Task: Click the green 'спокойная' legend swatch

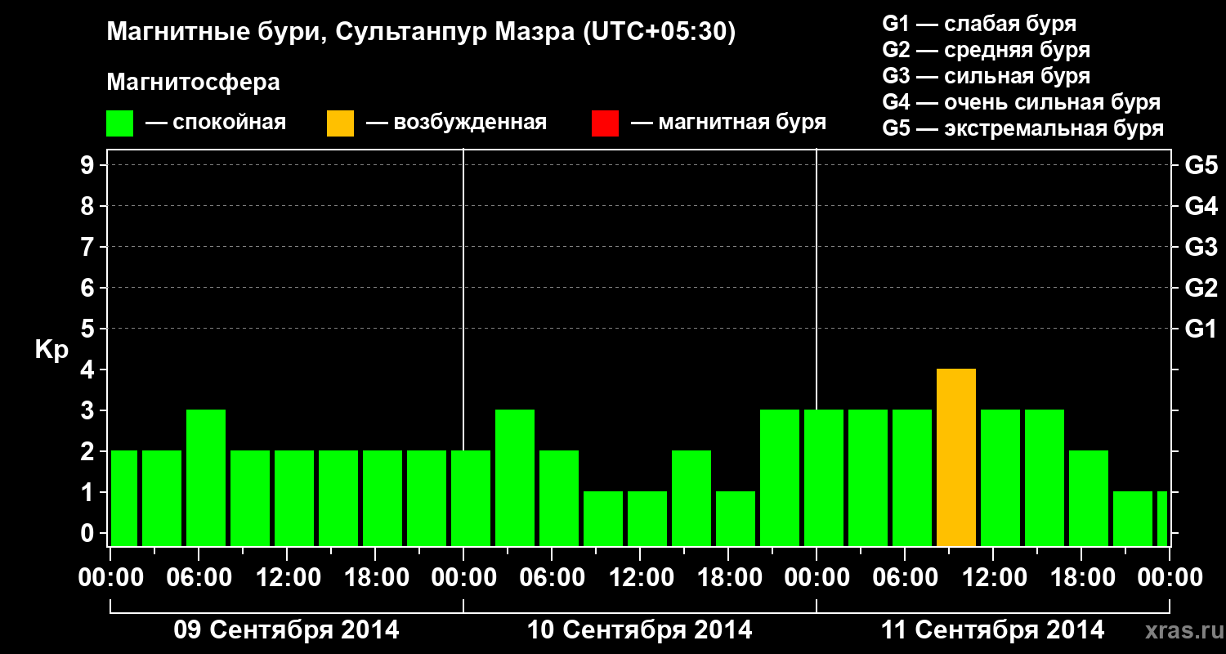Action: (x=120, y=123)
